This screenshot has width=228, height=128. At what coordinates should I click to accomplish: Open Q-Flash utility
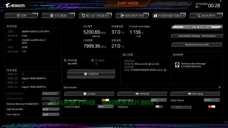pyautogui.click(x=89, y=94)
